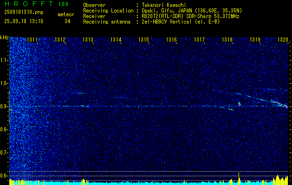Image resolution: width=292 pixels, height=185 pixels.
Task: Click the 0.9 kHz frequency label
Action: (x=4, y=106)
